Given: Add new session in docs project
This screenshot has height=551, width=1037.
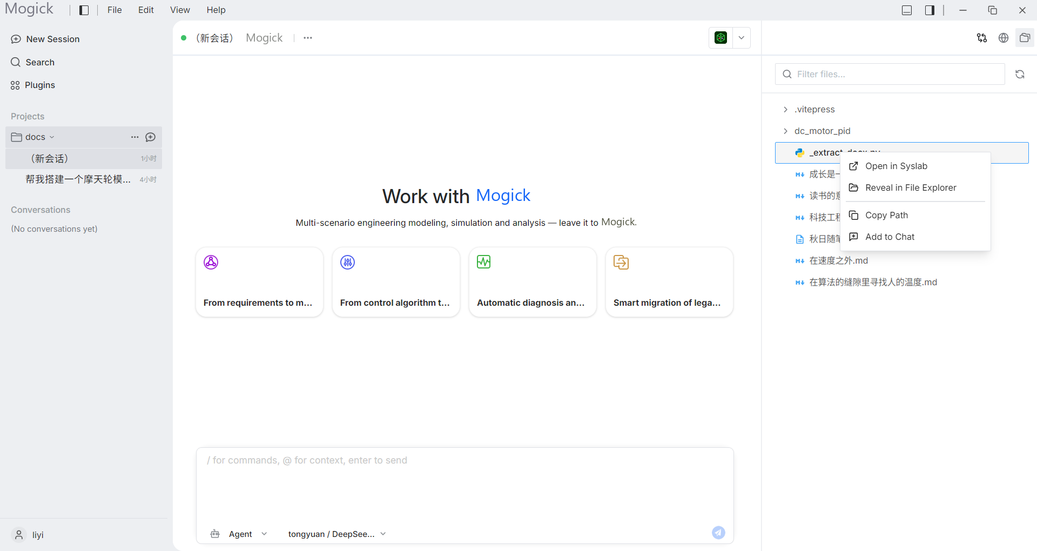Looking at the screenshot, I should [x=151, y=137].
